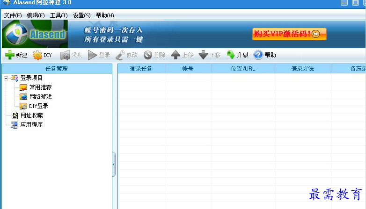Select 网址收藏 in the tree
The image size is (366, 209).
(x=32, y=115)
